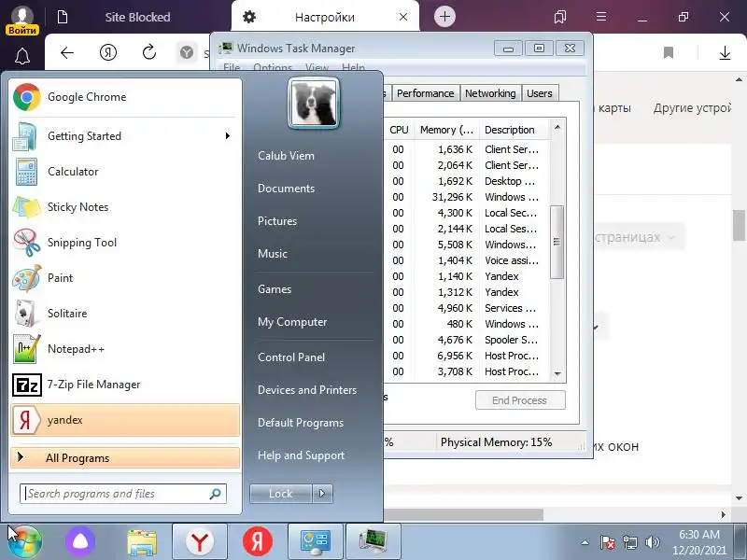The image size is (747, 560).
Task: Expand All Programs list
Action: pyautogui.click(x=125, y=458)
